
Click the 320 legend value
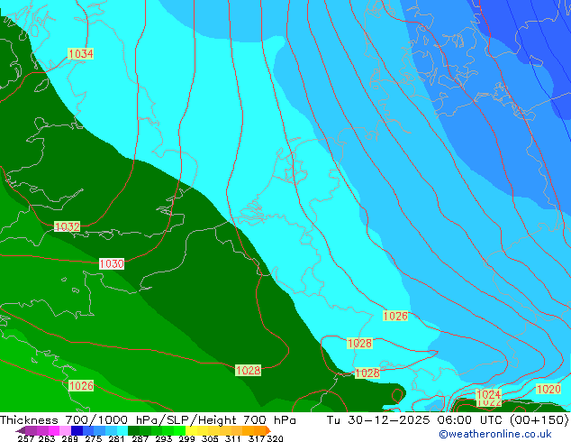[x=276, y=438]
